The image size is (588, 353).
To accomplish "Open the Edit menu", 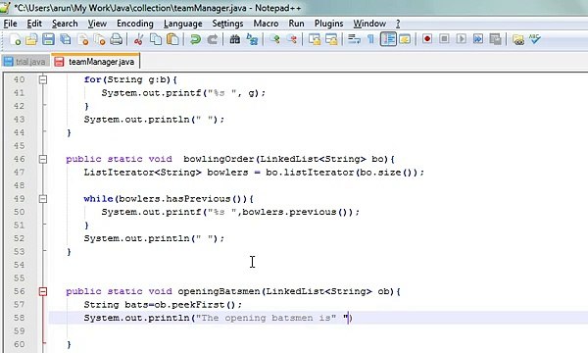I will 34,24.
